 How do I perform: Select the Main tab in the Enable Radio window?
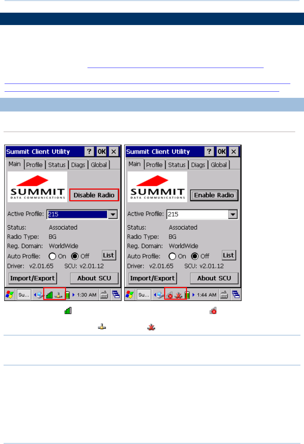point(135,164)
